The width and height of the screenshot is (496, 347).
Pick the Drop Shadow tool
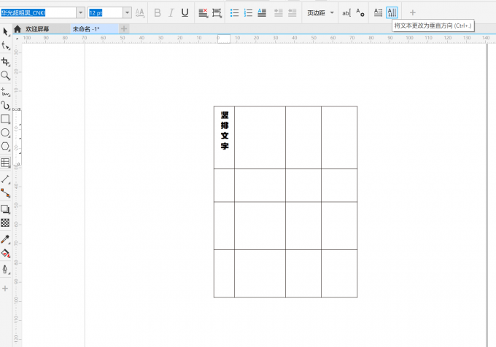coord(5,209)
